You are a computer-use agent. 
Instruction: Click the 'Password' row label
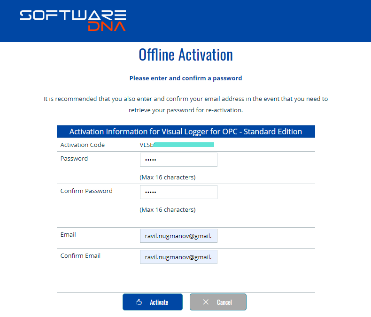74,159
